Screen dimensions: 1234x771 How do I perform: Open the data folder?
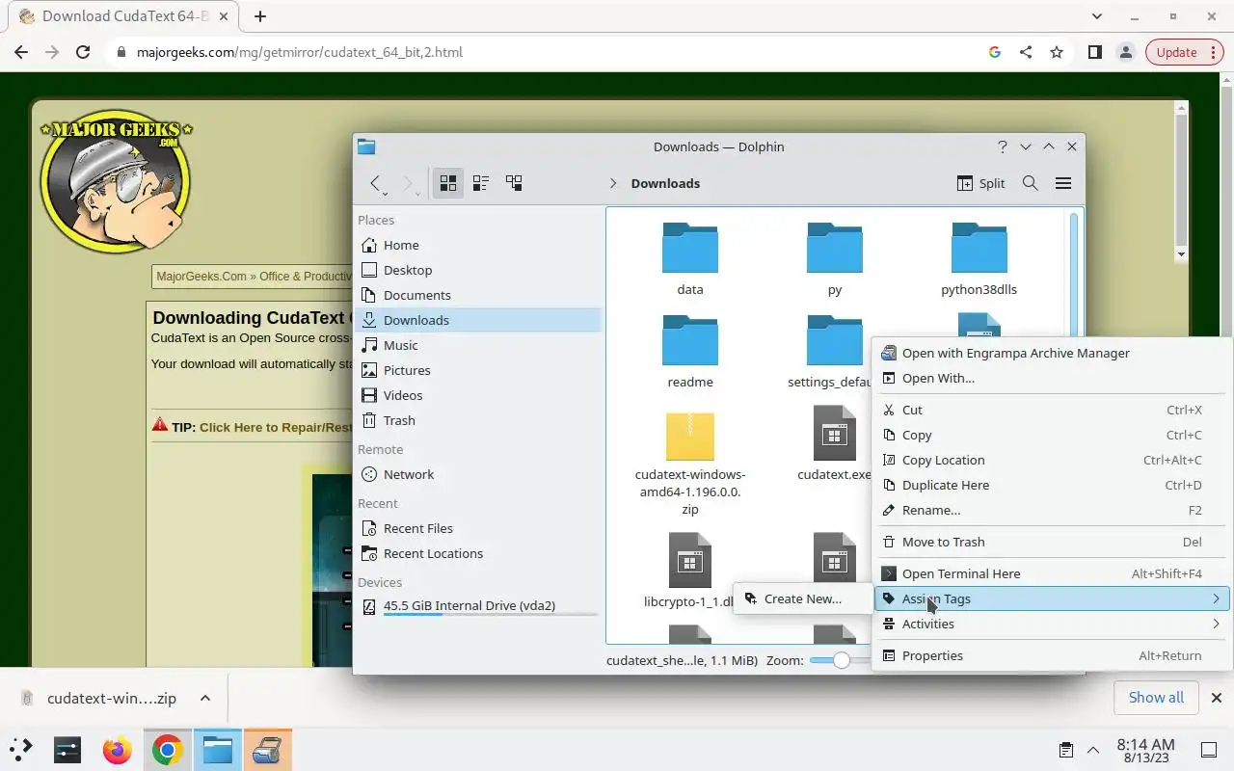(690, 258)
